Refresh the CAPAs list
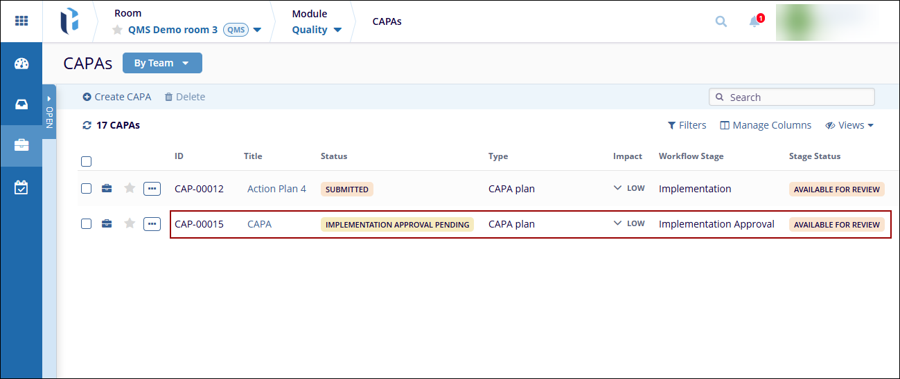This screenshot has height=379, width=900. click(x=87, y=125)
